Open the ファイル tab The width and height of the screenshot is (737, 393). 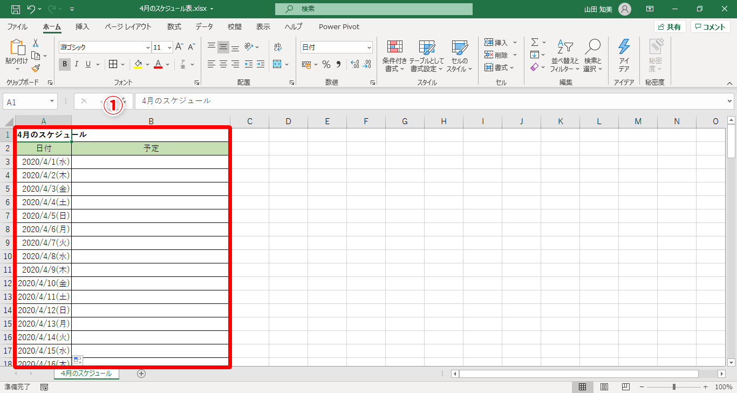(x=17, y=26)
